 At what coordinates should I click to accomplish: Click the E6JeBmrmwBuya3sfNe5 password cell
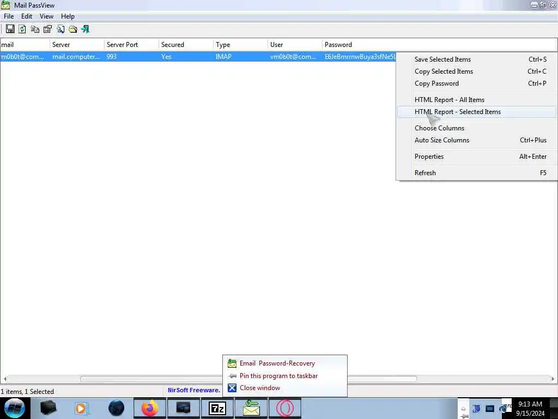point(360,57)
